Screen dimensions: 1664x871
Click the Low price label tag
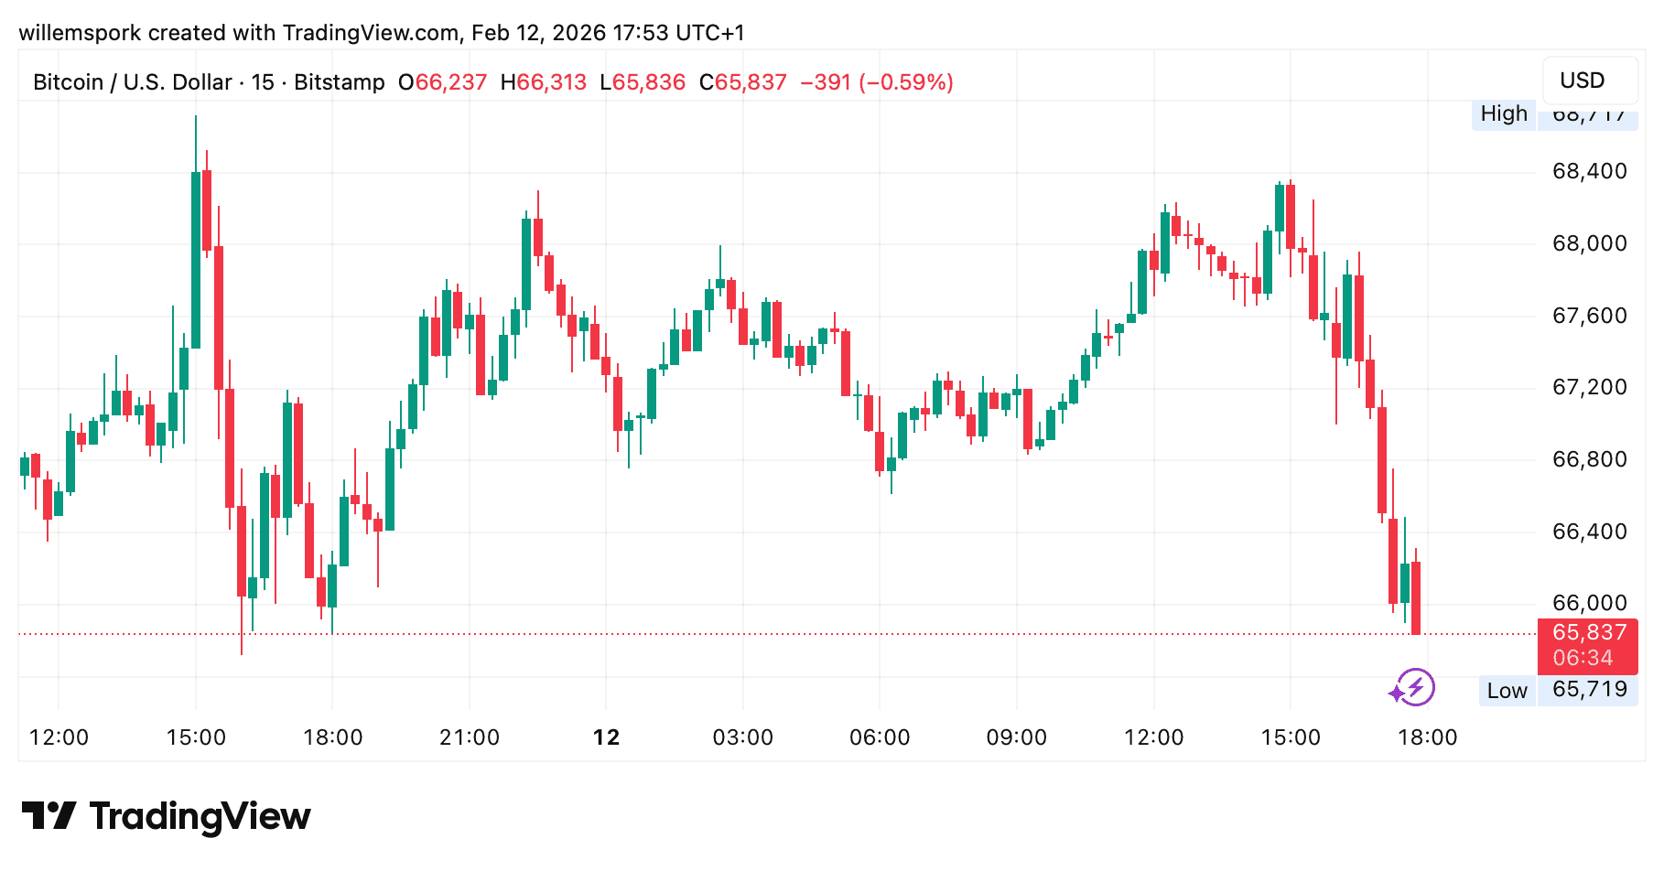[1507, 691]
